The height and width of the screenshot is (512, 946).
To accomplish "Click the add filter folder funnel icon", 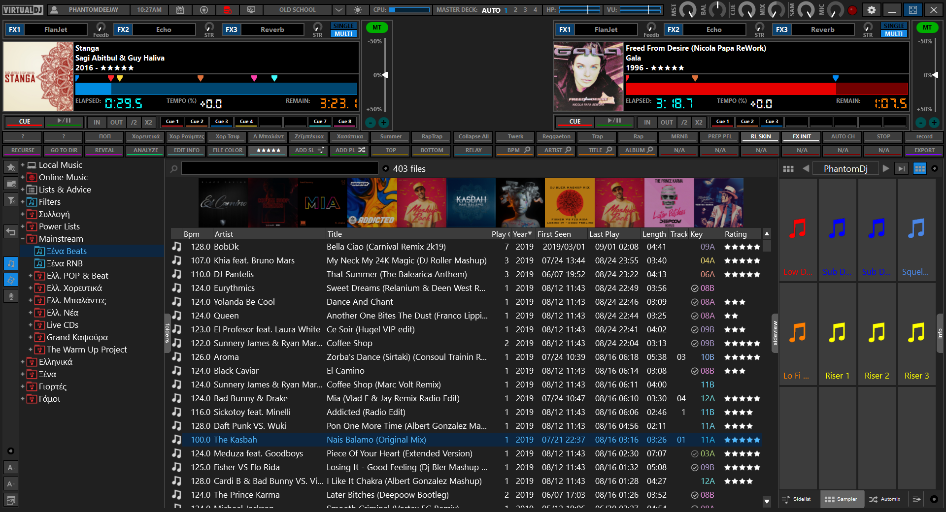I will tap(10, 200).
